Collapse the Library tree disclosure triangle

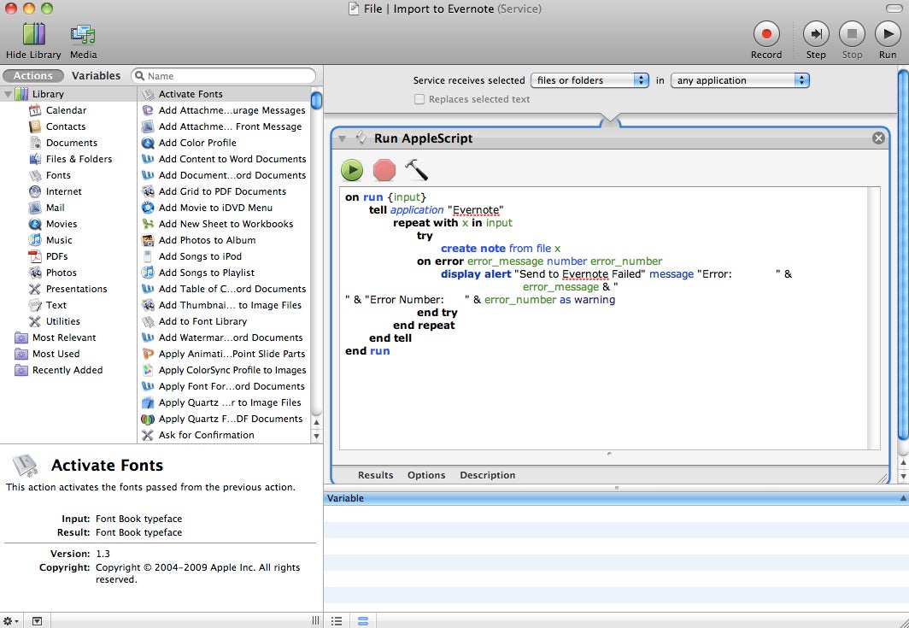coord(8,94)
